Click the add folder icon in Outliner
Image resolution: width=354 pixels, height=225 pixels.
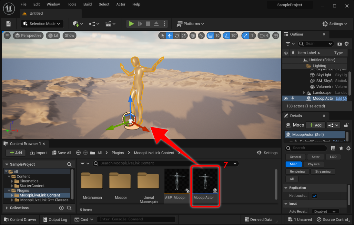pos(339,44)
